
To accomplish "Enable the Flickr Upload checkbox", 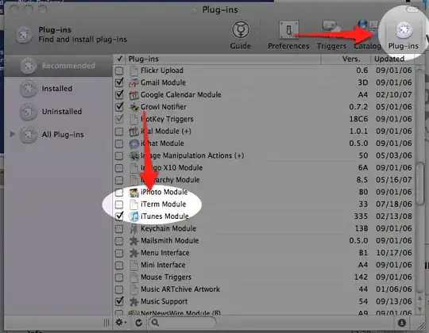I will (x=119, y=71).
